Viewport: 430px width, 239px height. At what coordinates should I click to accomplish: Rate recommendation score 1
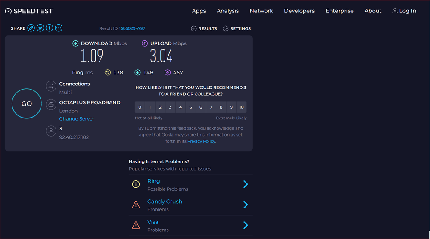150,107
